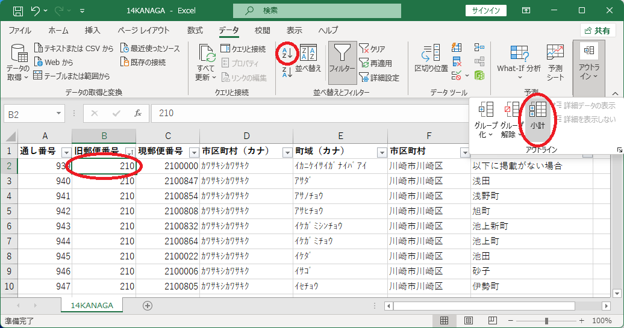
Task: Click the Data Validation icon
Action: tap(457, 75)
